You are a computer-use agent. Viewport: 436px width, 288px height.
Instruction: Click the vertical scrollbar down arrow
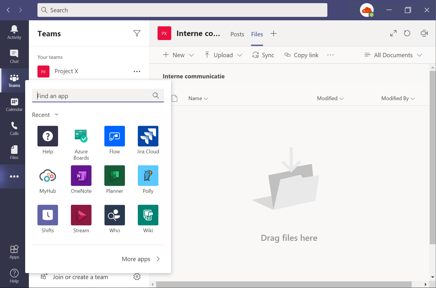tap(433, 277)
